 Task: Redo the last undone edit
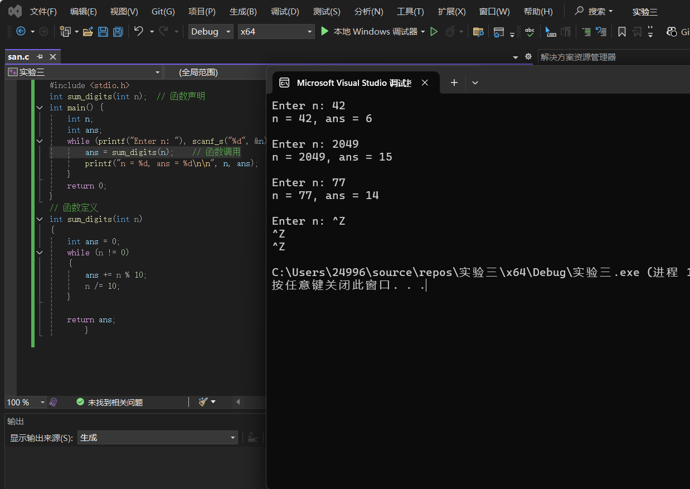164,32
